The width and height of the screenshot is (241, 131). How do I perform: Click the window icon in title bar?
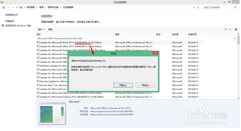pos(2,2)
